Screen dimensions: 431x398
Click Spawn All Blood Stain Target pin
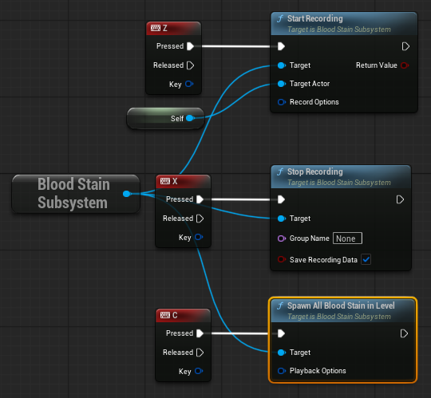pyautogui.click(x=282, y=353)
